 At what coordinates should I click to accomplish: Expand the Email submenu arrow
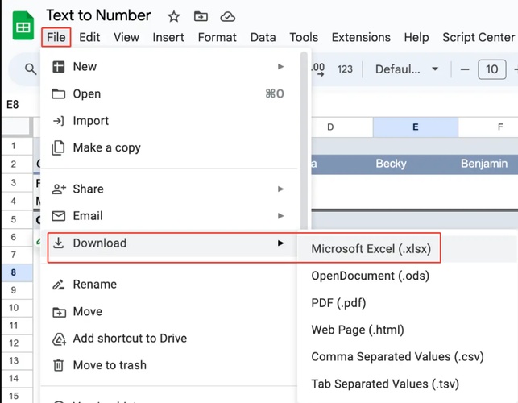(x=281, y=216)
